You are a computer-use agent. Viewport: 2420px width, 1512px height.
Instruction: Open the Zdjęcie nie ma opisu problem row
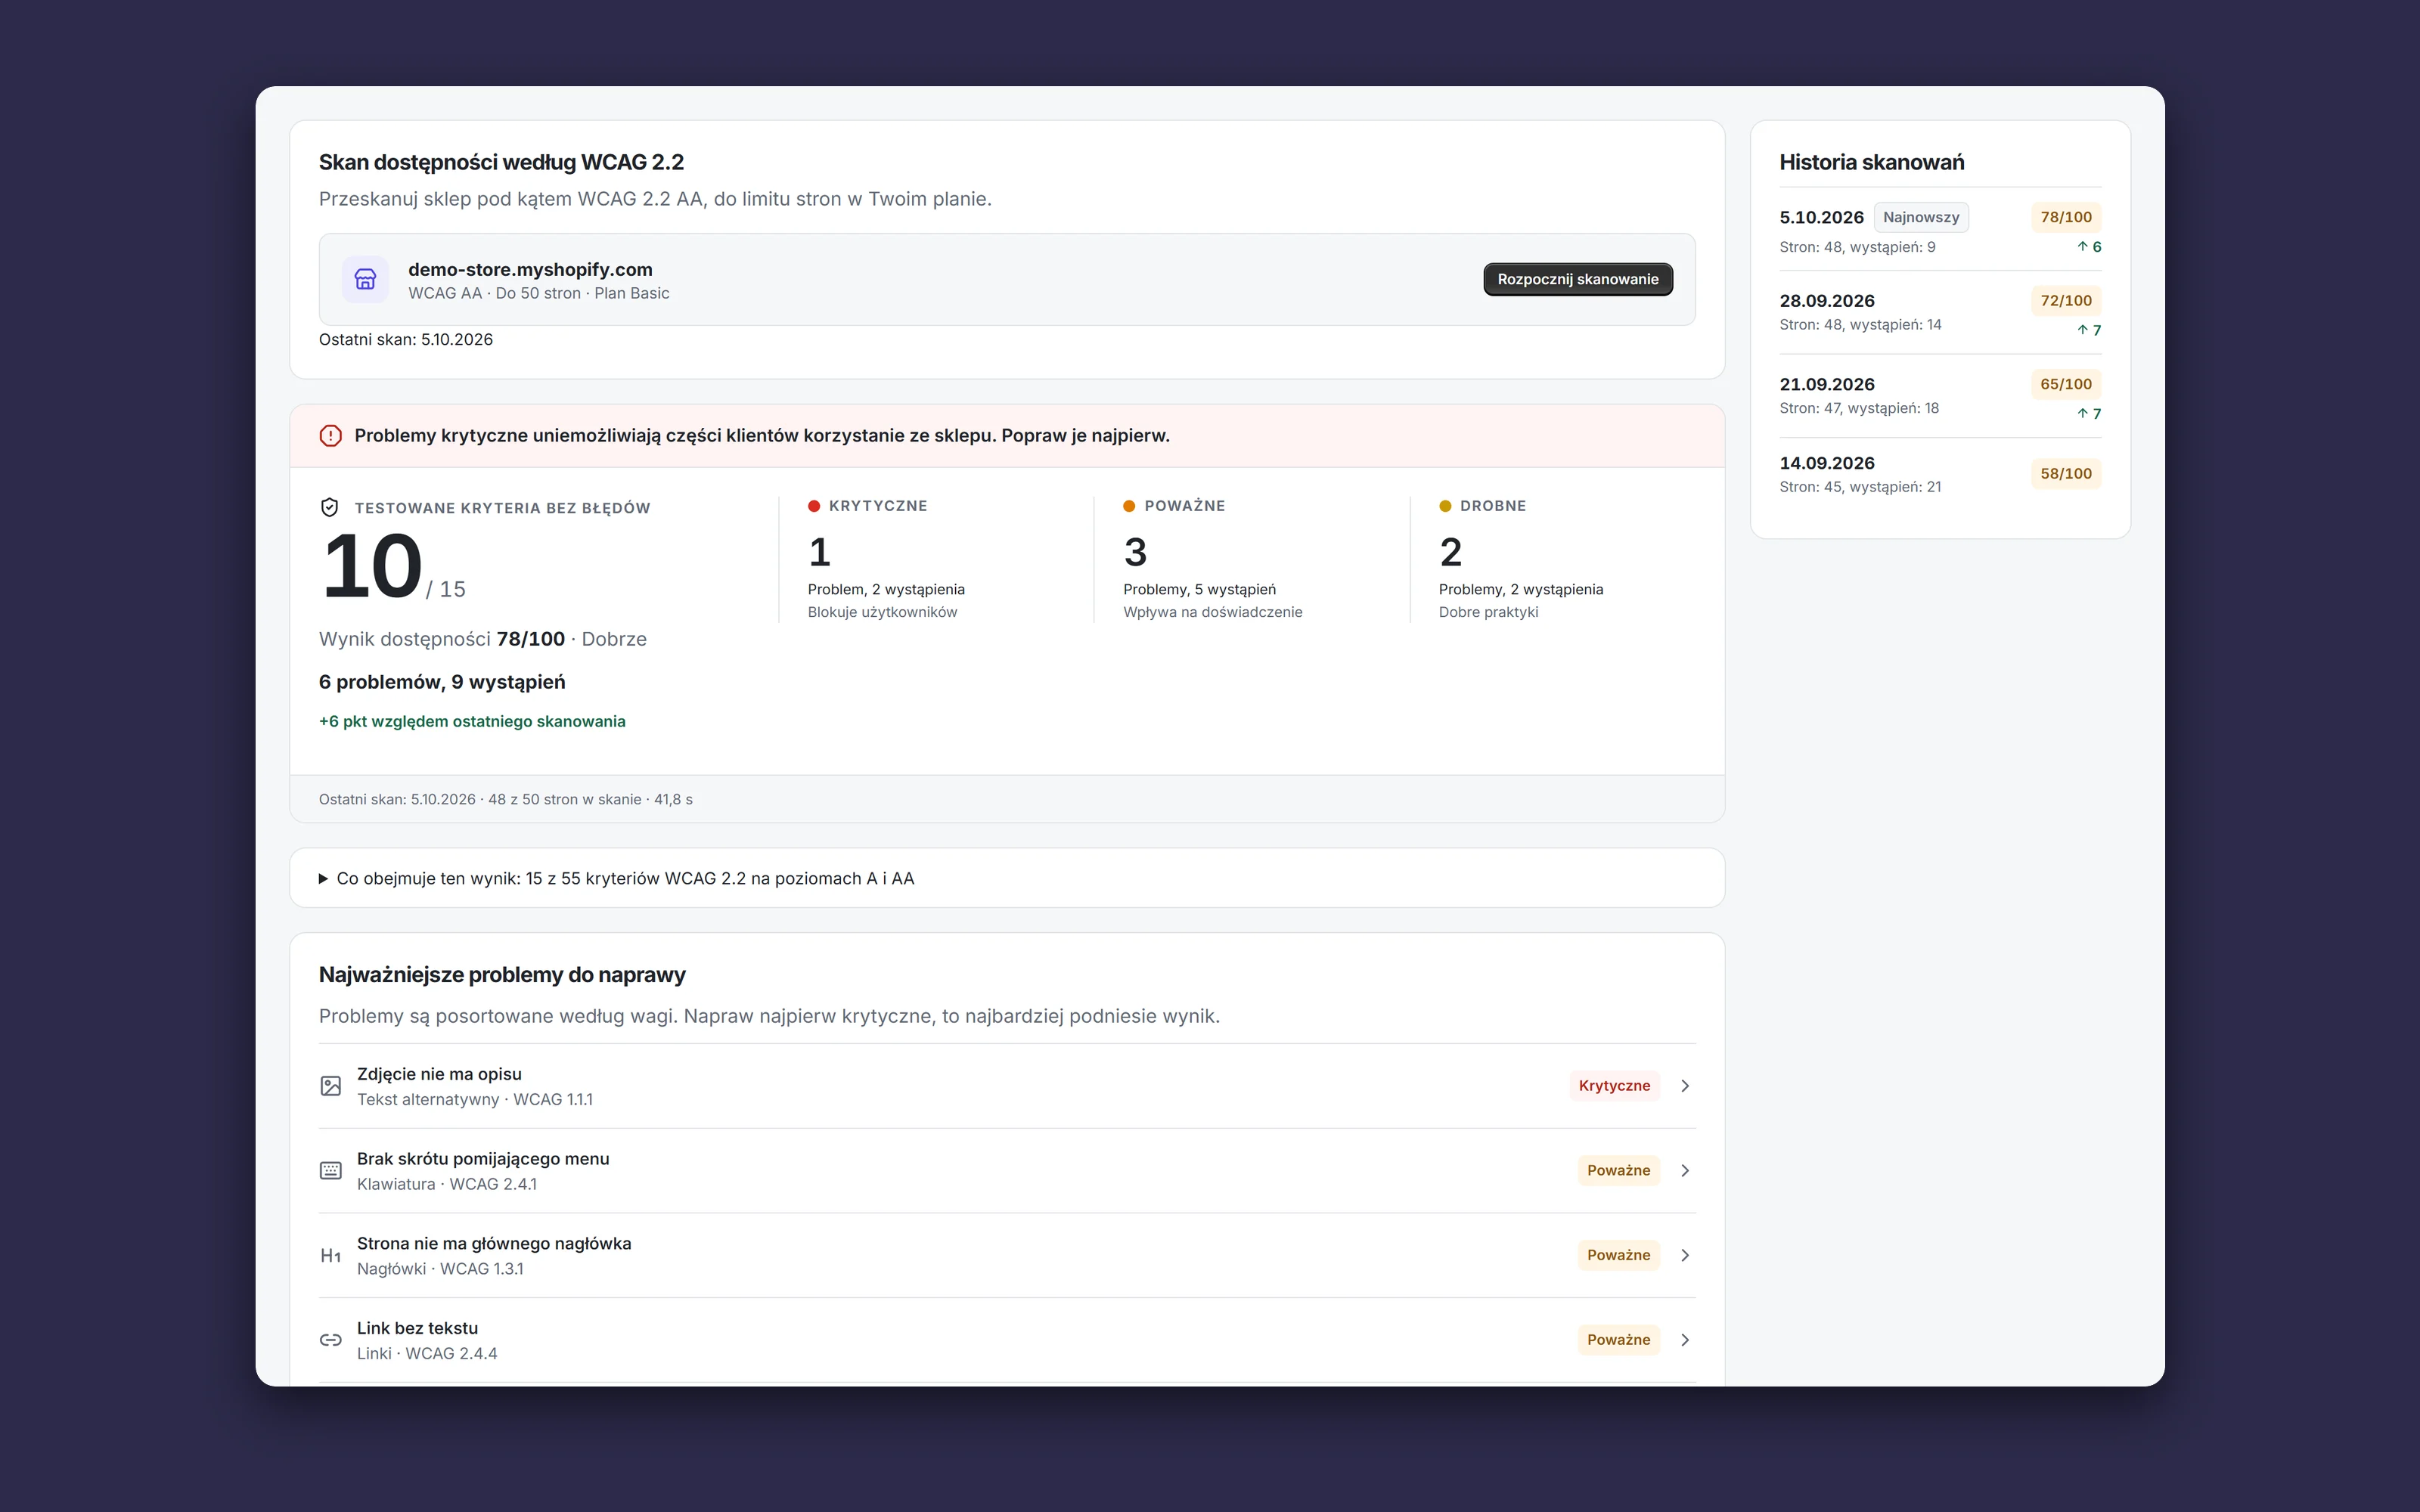tap(1007, 1086)
